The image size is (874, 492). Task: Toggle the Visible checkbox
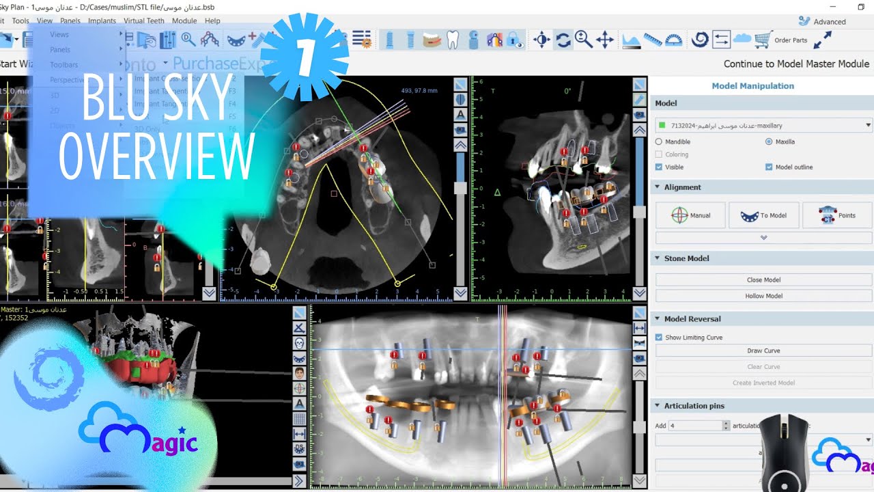(659, 167)
